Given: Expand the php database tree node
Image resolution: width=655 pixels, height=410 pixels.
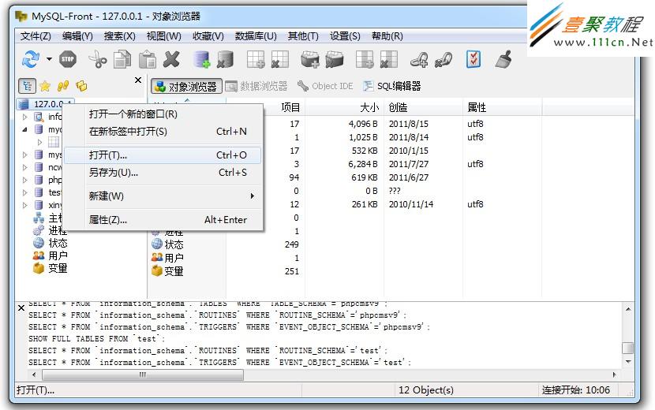Looking at the screenshot, I should 24,180.
